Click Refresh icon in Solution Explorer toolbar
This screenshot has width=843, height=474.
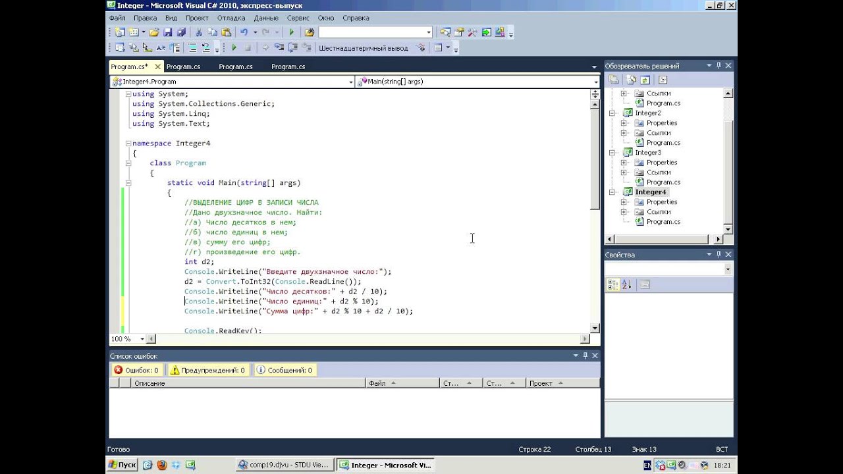645,80
